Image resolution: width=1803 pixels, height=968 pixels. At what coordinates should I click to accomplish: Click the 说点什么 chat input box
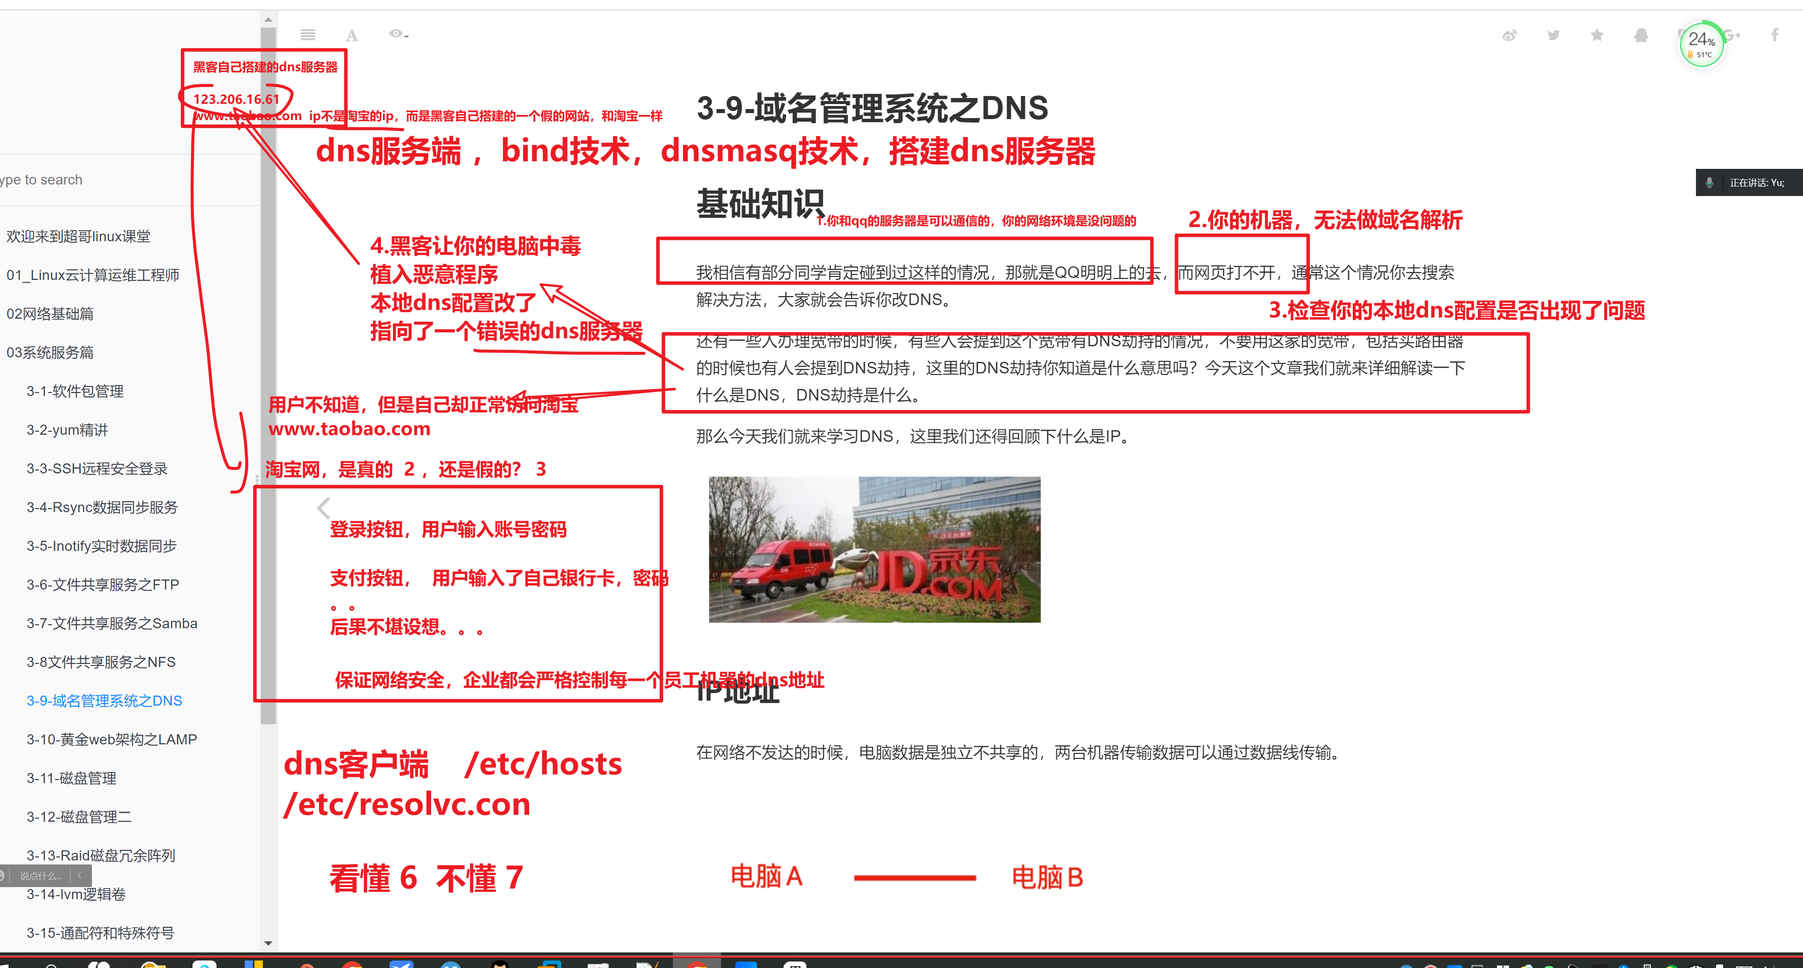(41, 876)
